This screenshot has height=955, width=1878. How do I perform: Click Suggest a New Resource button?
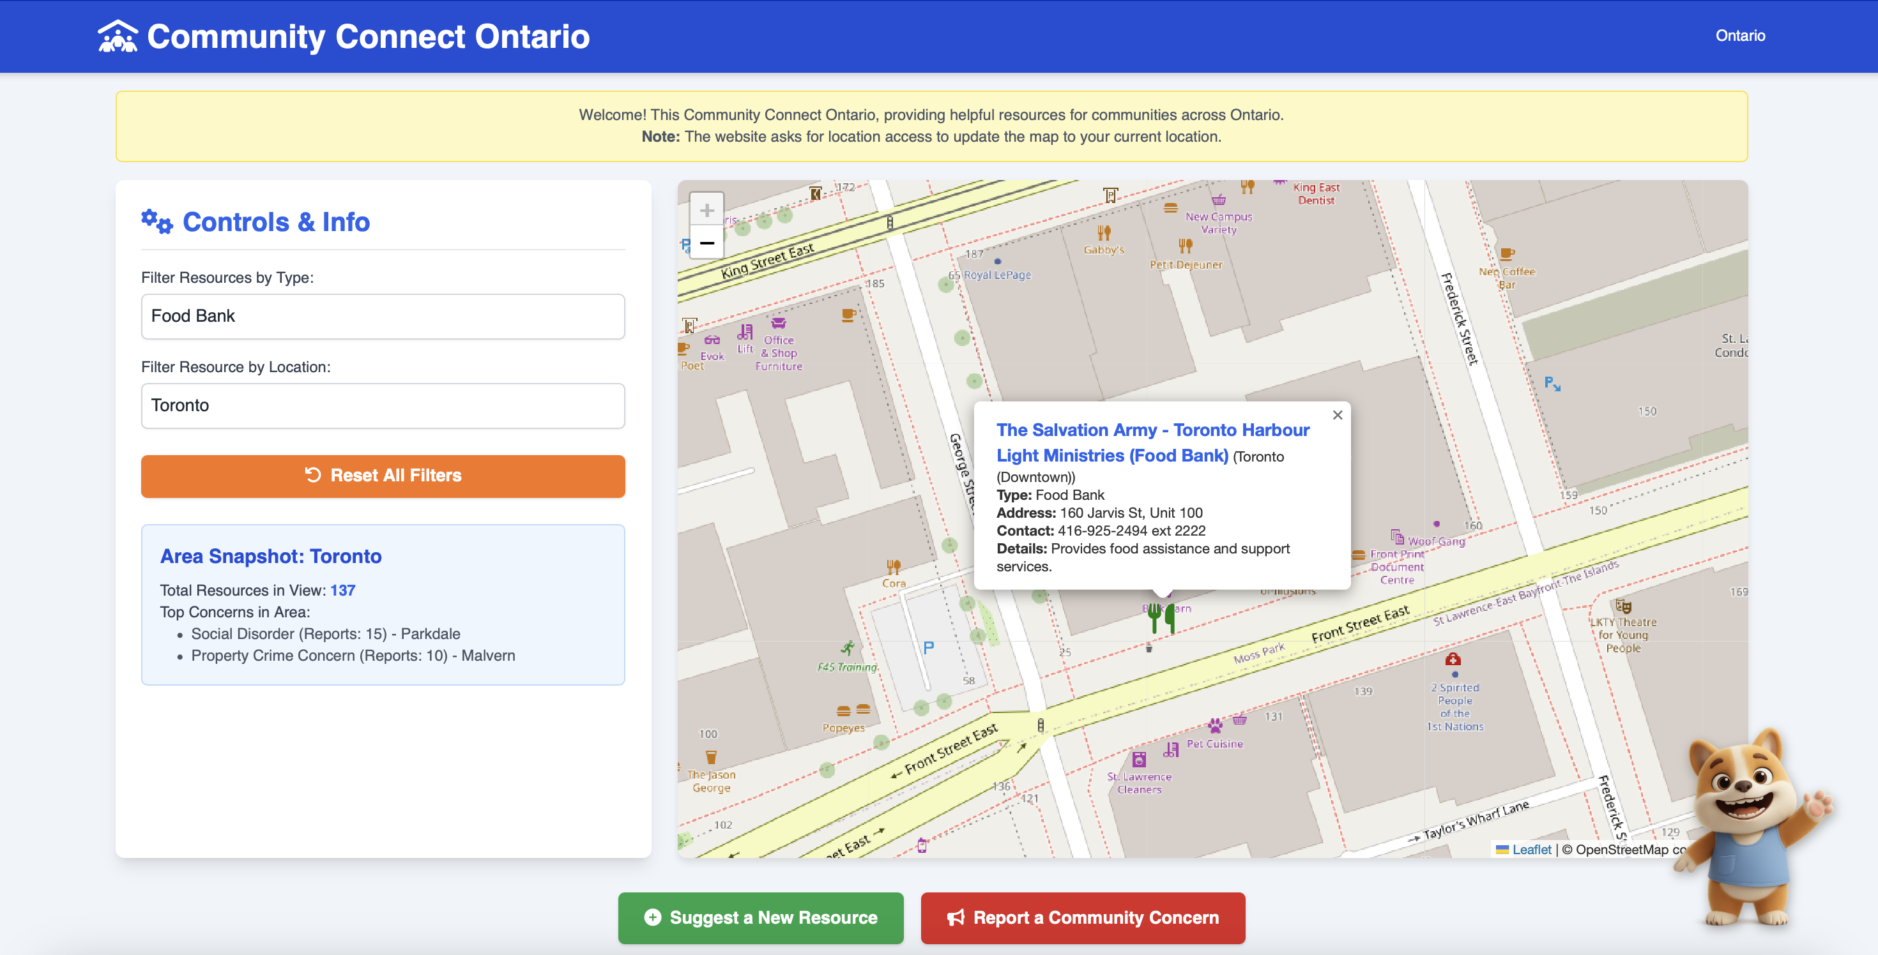(760, 917)
